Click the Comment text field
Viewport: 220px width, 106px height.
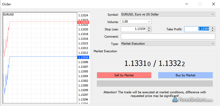(168, 37)
